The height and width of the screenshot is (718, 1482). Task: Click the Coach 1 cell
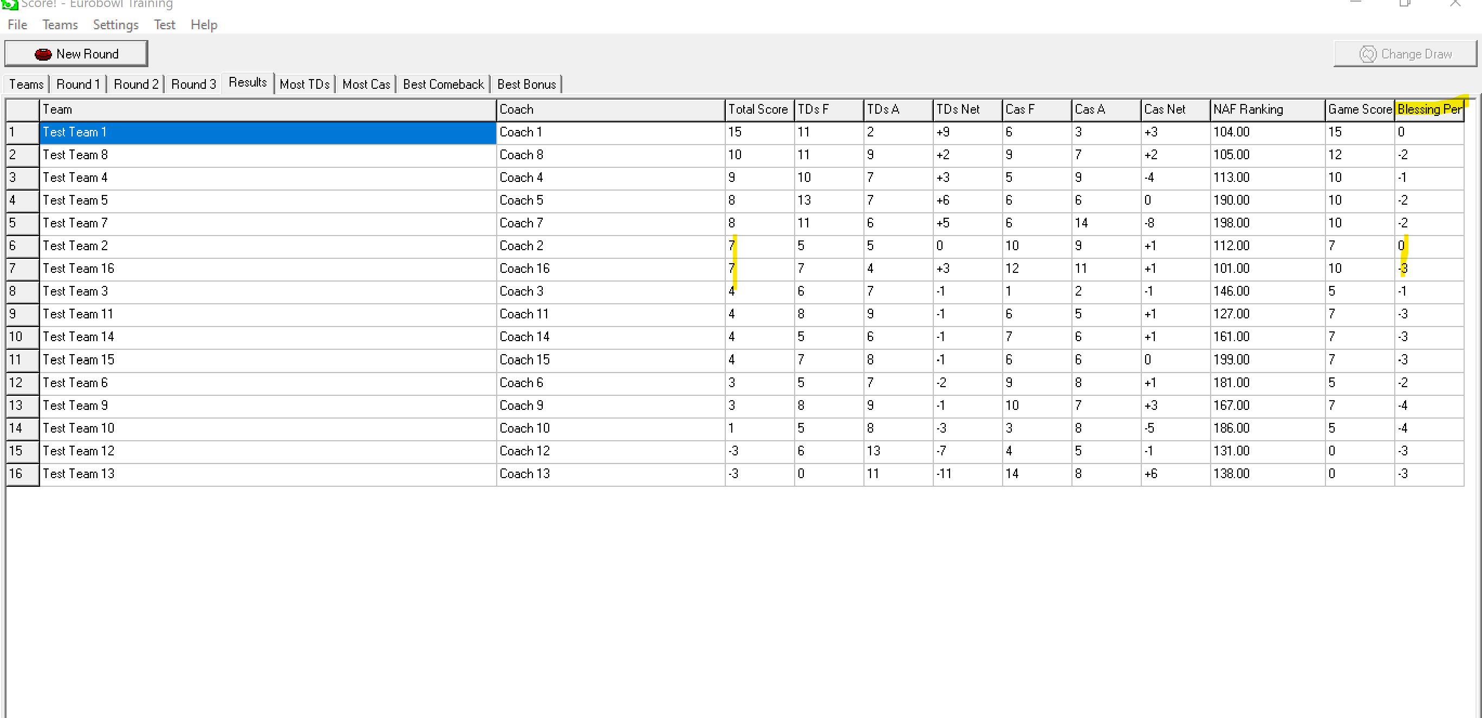(x=610, y=132)
